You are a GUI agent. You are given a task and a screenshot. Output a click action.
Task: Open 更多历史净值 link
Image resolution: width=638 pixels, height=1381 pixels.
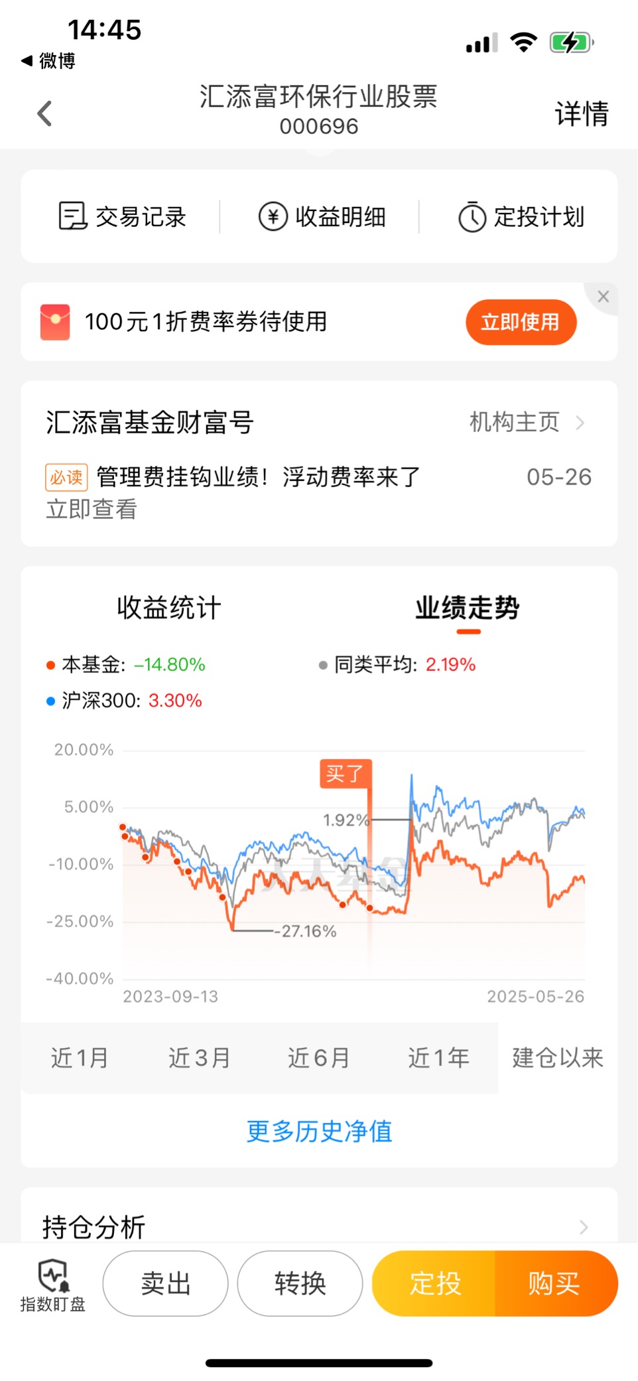319,1131
